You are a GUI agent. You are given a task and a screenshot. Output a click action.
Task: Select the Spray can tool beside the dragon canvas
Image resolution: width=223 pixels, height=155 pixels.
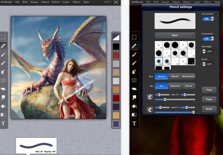coord(3,72)
